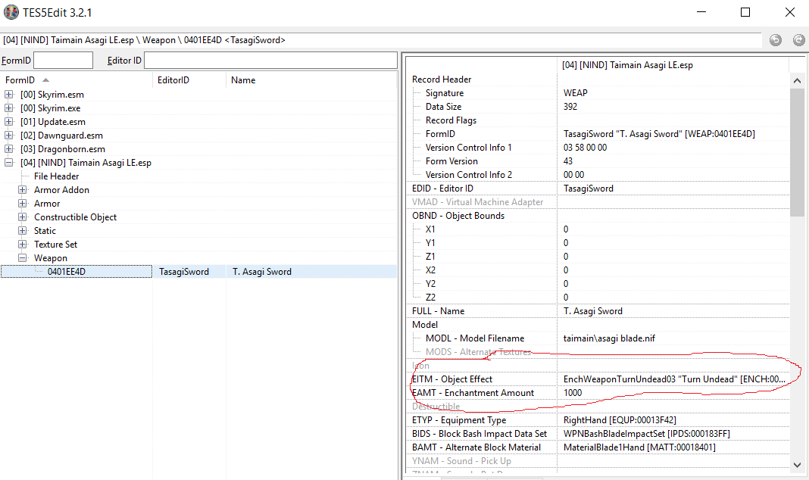Select the Version Control Info 2 row

pos(597,175)
